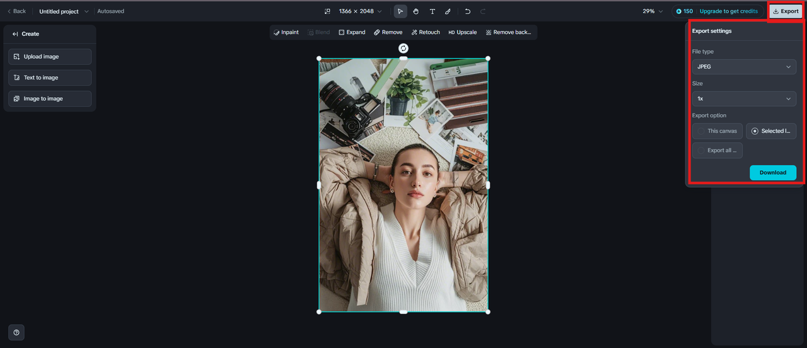
Task: Choose the HD Upscale tool
Action: pyautogui.click(x=463, y=32)
